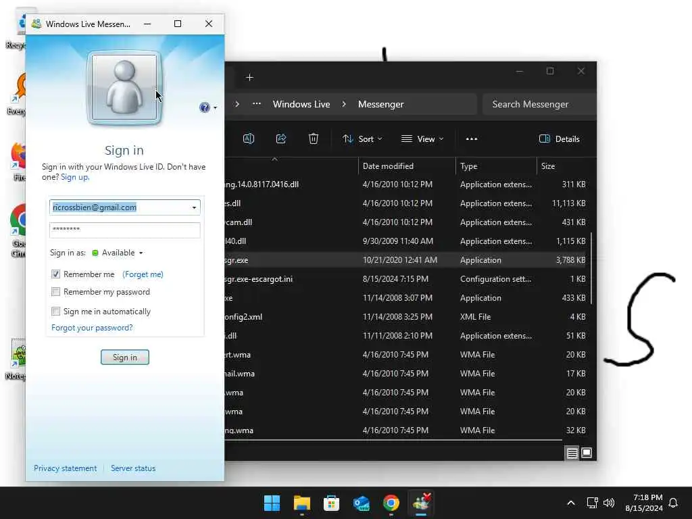Enable Sign me in automatically checkbox
This screenshot has width=692, height=519.
pyautogui.click(x=55, y=312)
